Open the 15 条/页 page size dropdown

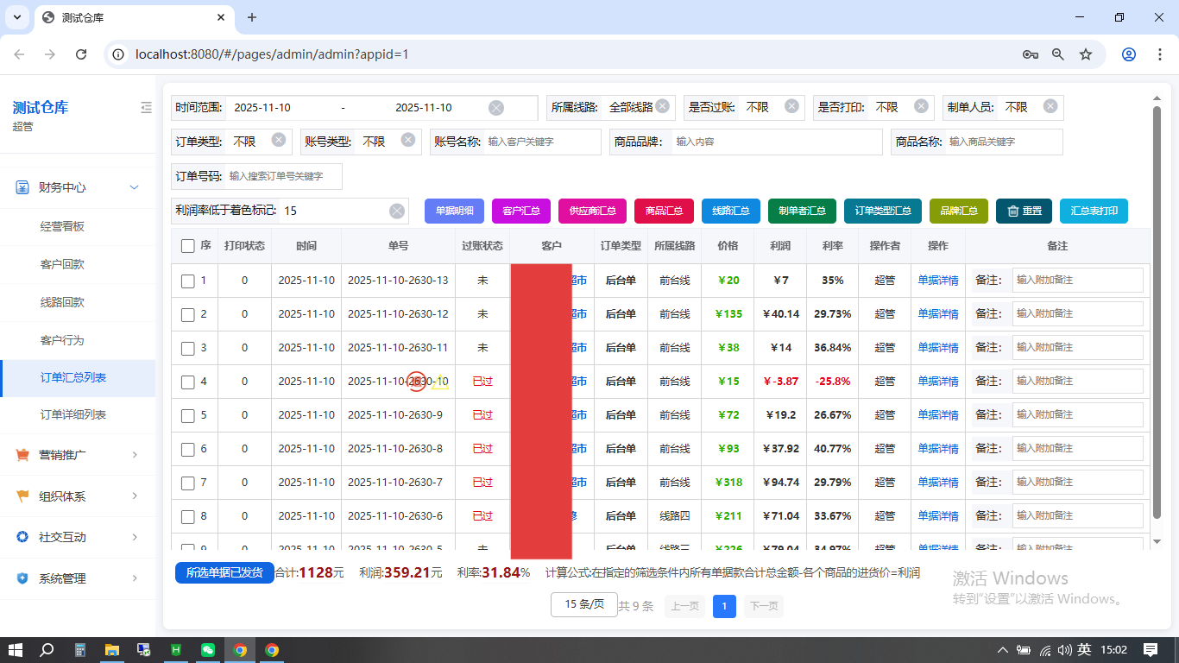click(x=584, y=604)
